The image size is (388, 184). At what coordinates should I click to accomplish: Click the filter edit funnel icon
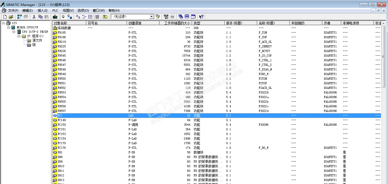[157, 17]
